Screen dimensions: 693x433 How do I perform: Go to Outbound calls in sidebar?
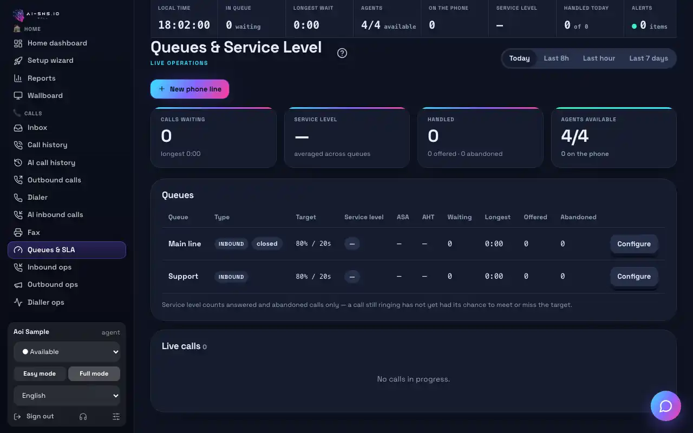pyautogui.click(x=67, y=180)
